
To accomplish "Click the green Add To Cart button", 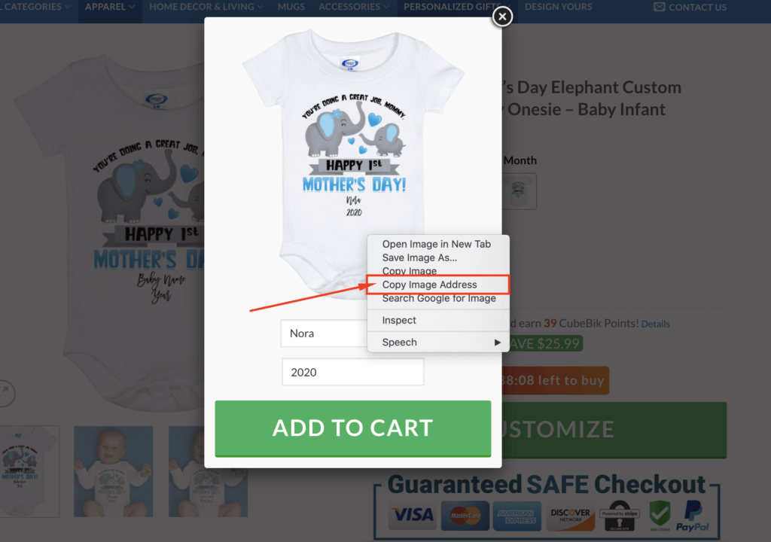I will click(352, 428).
